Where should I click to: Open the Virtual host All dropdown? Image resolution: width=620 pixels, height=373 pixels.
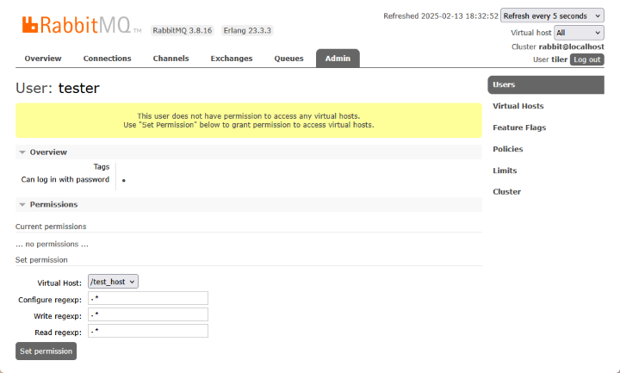tap(579, 33)
